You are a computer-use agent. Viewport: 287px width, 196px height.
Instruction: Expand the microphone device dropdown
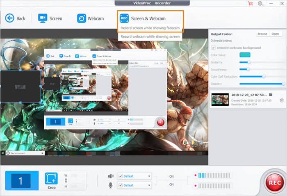149,185
